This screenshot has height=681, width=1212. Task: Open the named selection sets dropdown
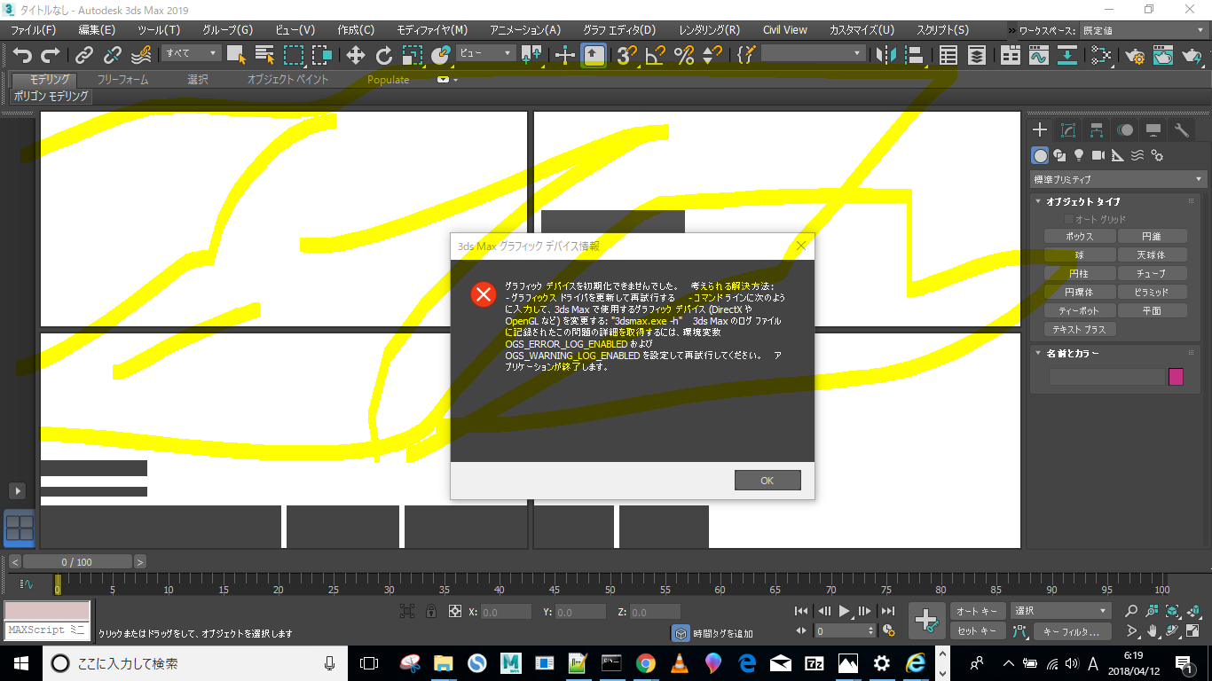[813, 54]
